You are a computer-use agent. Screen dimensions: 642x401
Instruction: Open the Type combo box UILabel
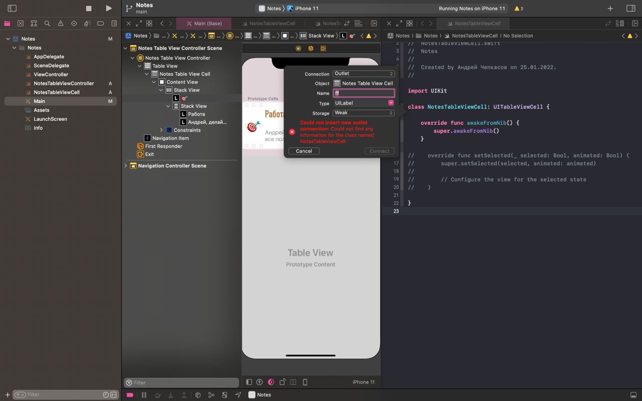[x=364, y=103]
